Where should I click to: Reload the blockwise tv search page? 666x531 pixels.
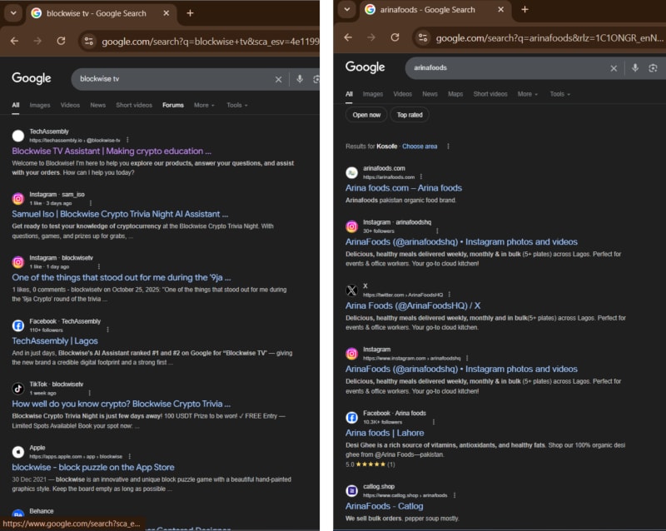(61, 41)
